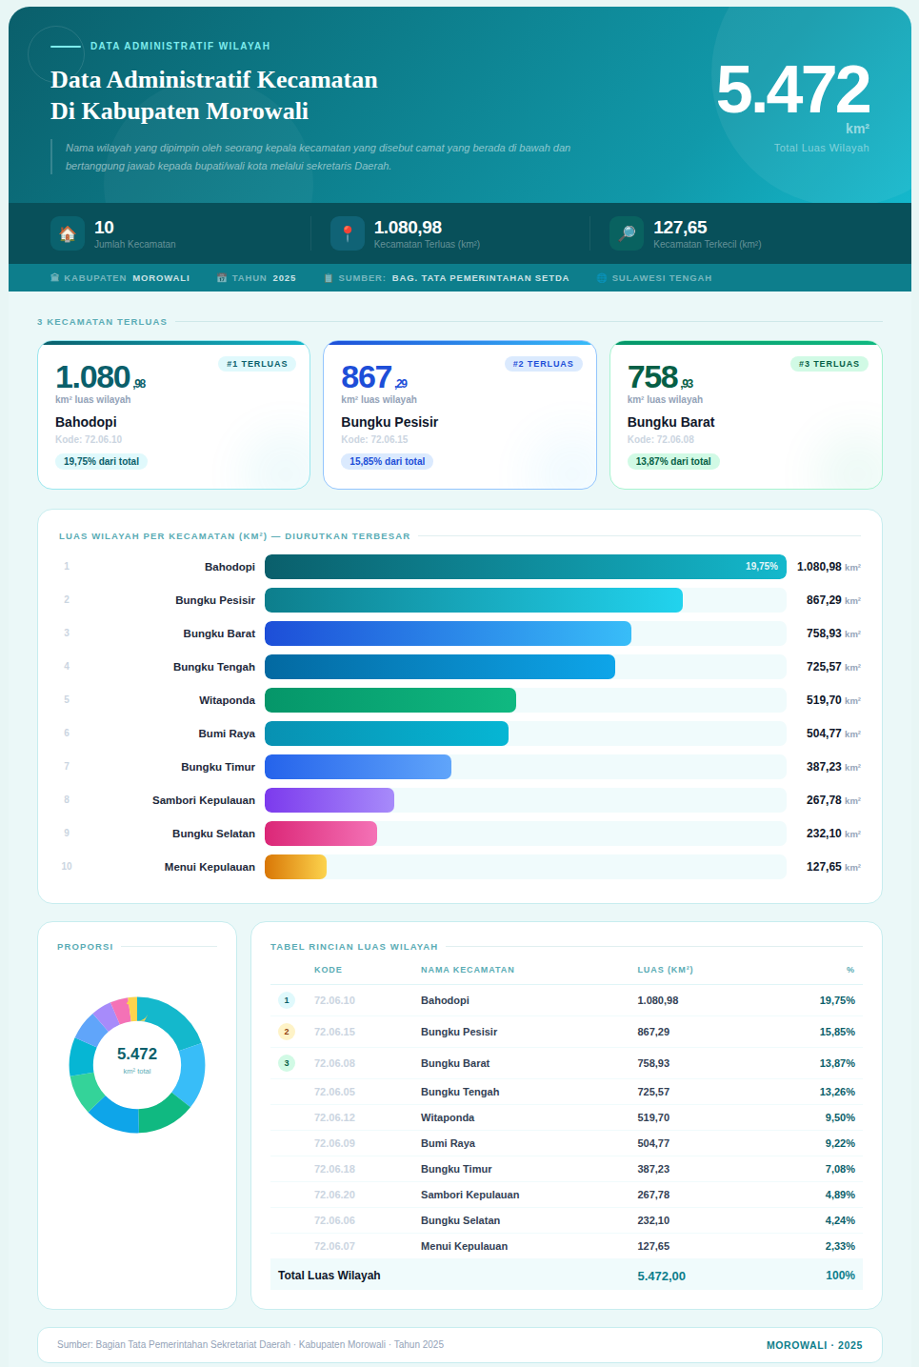Image resolution: width=919 pixels, height=1367 pixels.
Task: Click the calendar icon next to Tahun 2025
Action: click(x=222, y=278)
